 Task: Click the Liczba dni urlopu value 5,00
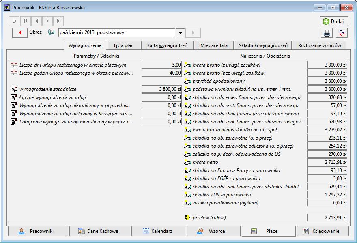pos(161,65)
